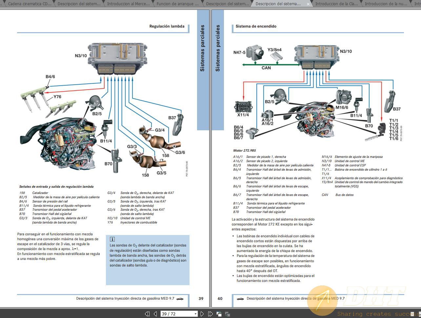This screenshot has width=421, height=318.
Task: Click the Y76 injector label
Action: pyautogui.click(x=57, y=97)
